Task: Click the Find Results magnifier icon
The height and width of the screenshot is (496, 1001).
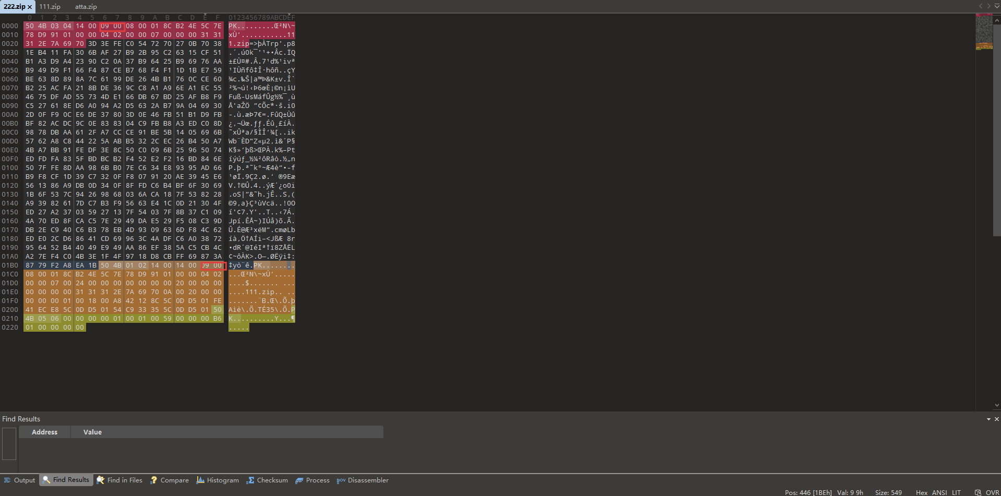Action: (x=46, y=480)
